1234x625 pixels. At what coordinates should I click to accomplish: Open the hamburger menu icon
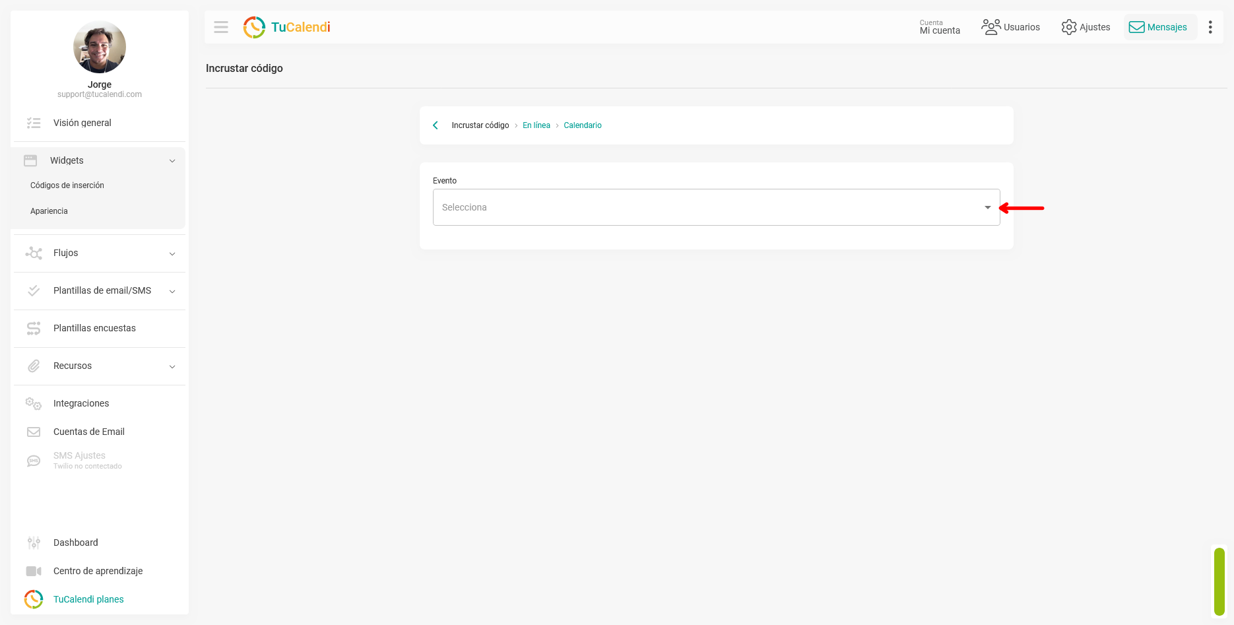coord(221,27)
